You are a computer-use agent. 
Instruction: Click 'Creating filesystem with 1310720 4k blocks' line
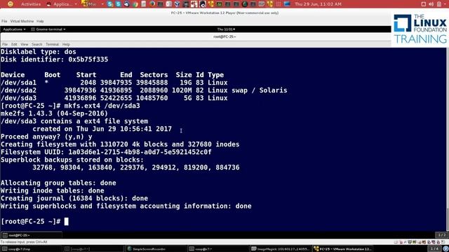click(120, 144)
